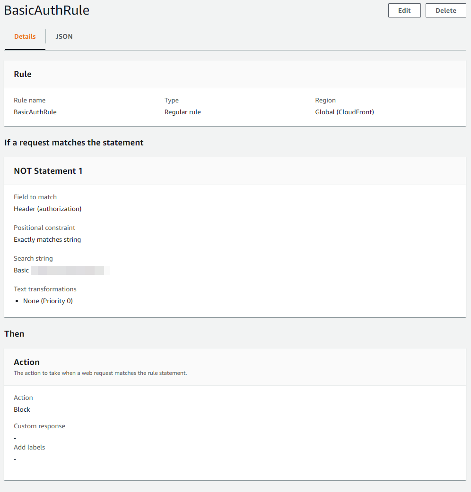Select the Header (authorization) field value
Screen dimensions: 471x492
[x=47, y=209]
